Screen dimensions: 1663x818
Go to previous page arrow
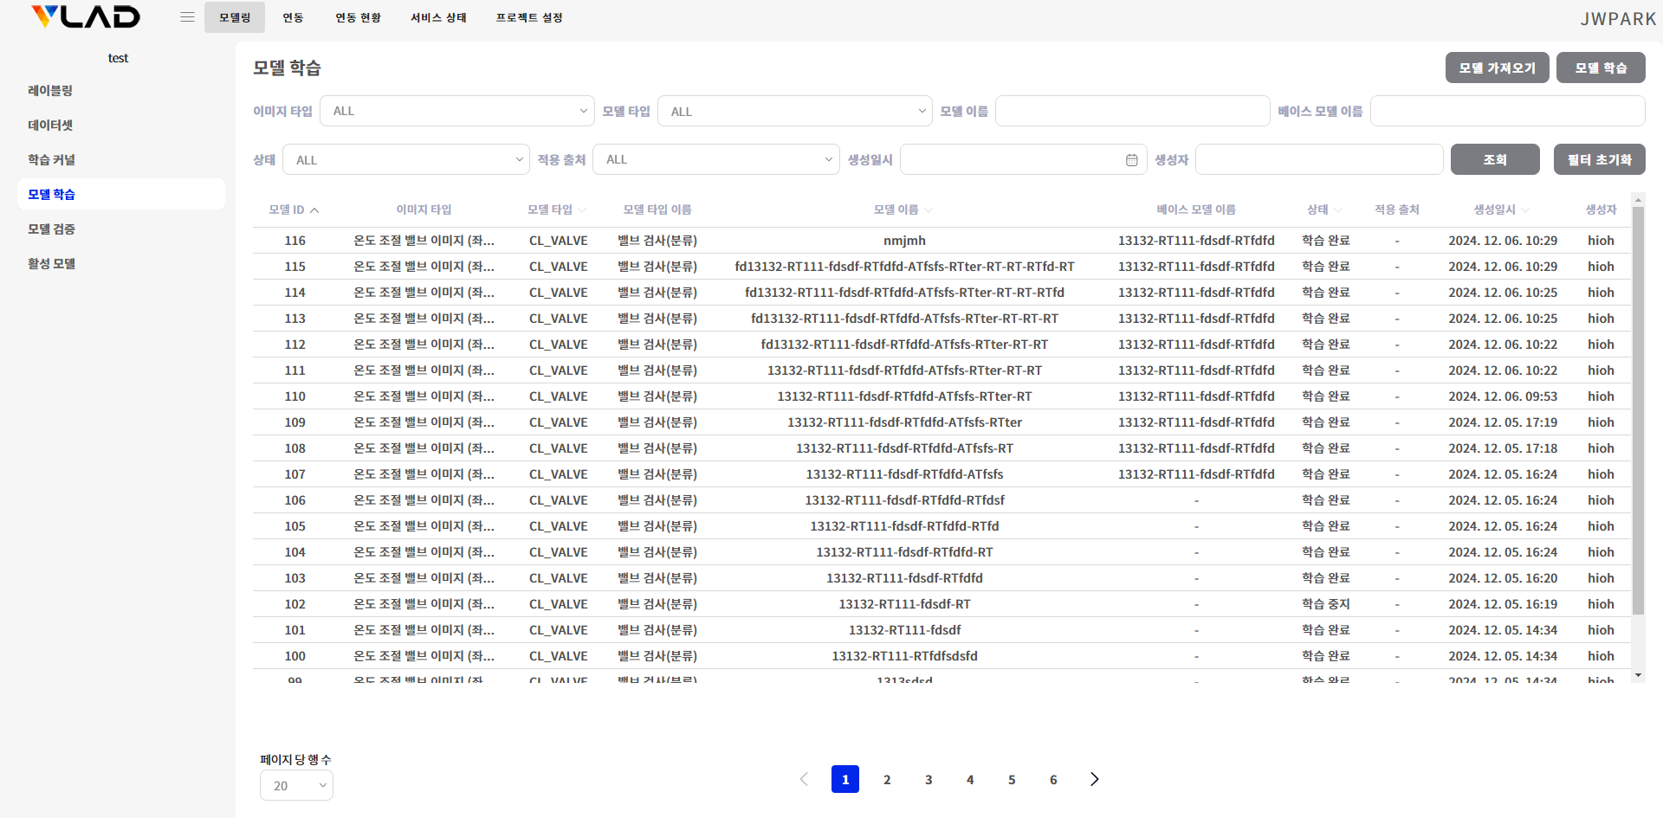pyautogui.click(x=804, y=779)
